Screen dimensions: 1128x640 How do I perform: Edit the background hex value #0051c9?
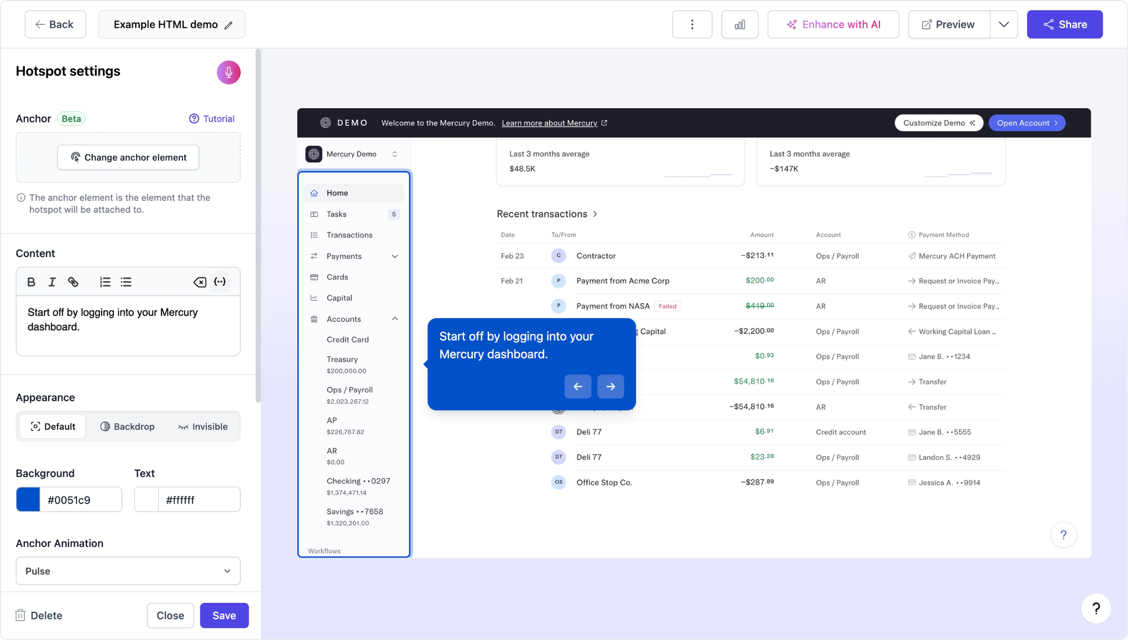(x=81, y=500)
